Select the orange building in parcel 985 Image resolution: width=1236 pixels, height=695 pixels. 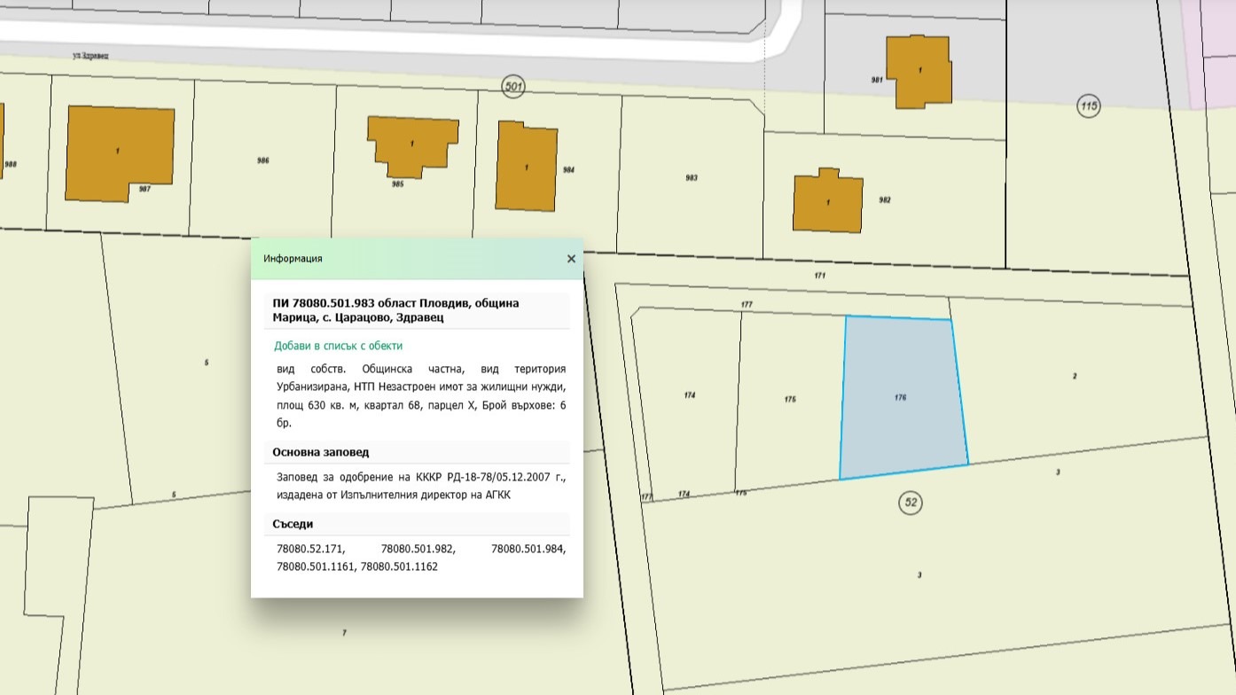(412, 144)
